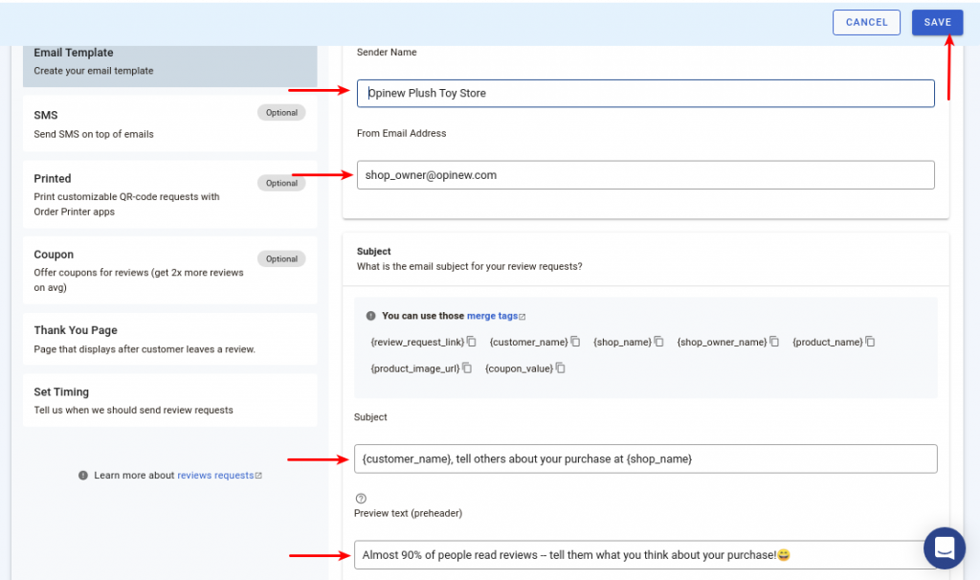Save the email template
This screenshot has height=580, width=980.
click(937, 23)
